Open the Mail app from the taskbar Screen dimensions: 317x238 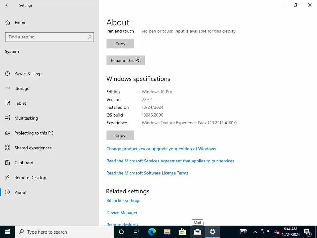coord(197,232)
